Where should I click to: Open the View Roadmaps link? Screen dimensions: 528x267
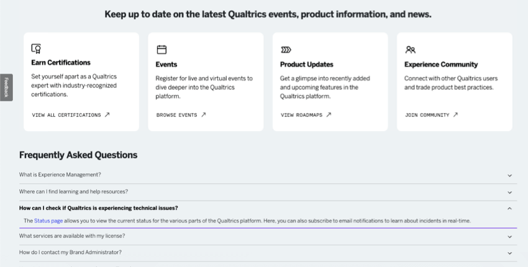(x=301, y=115)
